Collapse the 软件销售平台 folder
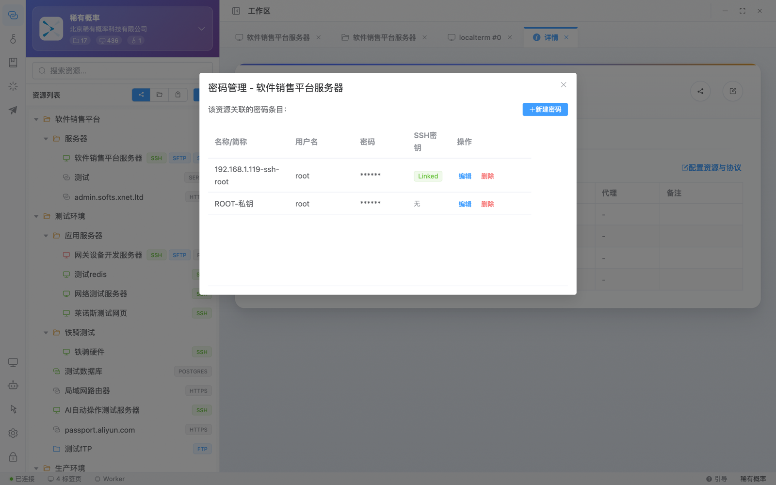776x485 pixels. pyautogui.click(x=36, y=119)
